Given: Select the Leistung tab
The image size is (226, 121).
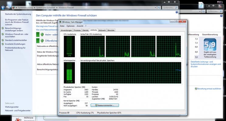Looking at the screenshot, I should click(x=93, y=30).
